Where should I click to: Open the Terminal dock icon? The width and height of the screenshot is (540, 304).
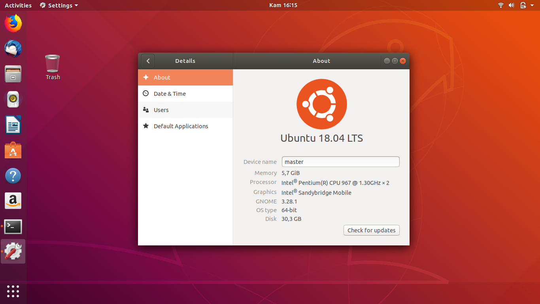pos(13,226)
